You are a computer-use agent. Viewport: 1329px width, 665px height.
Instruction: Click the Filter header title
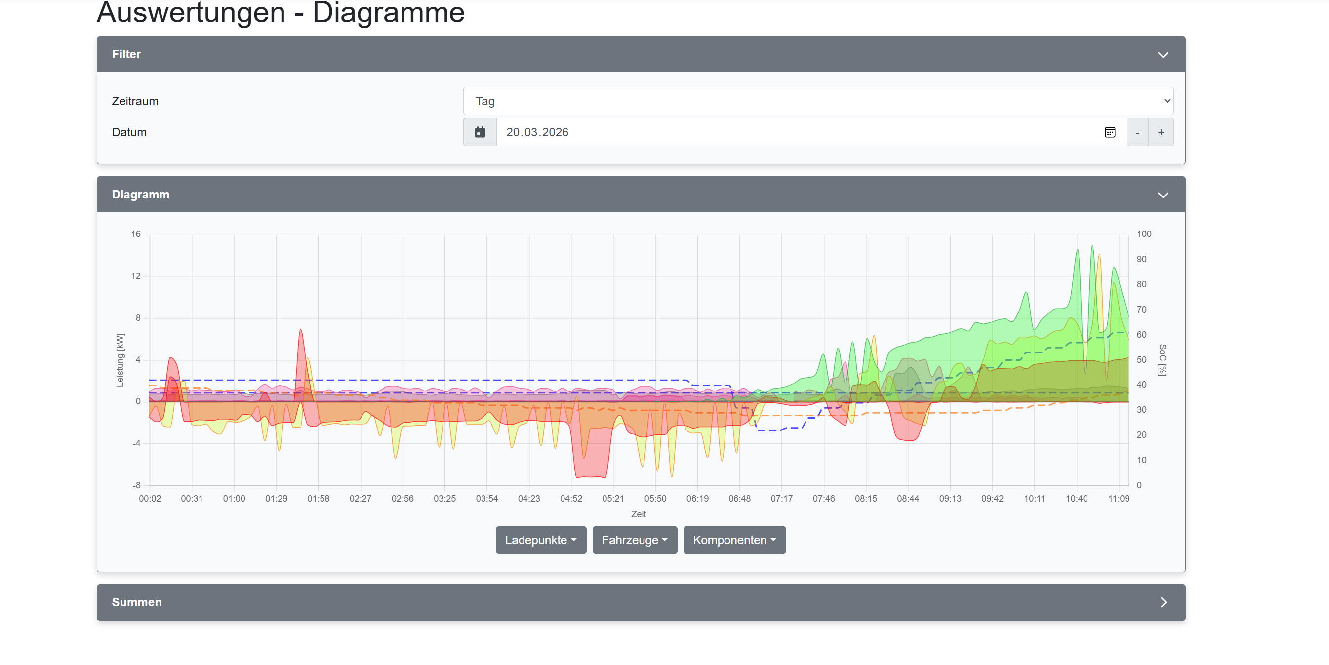point(126,54)
